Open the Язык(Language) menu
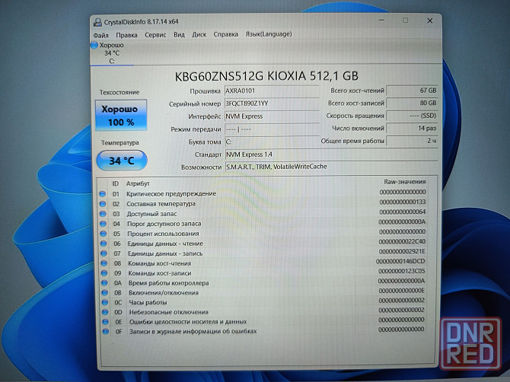 [x=269, y=33]
